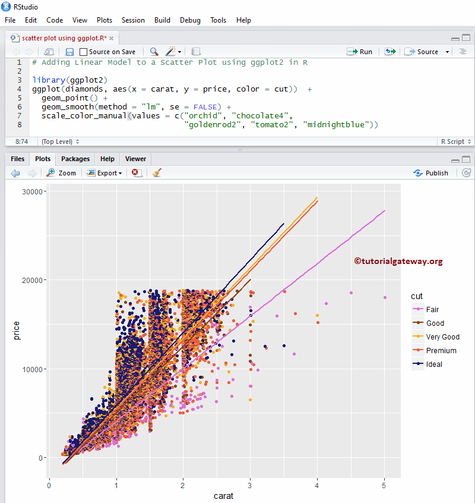Save the script using the save icon
The height and width of the screenshot is (503, 475).
click(x=69, y=51)
